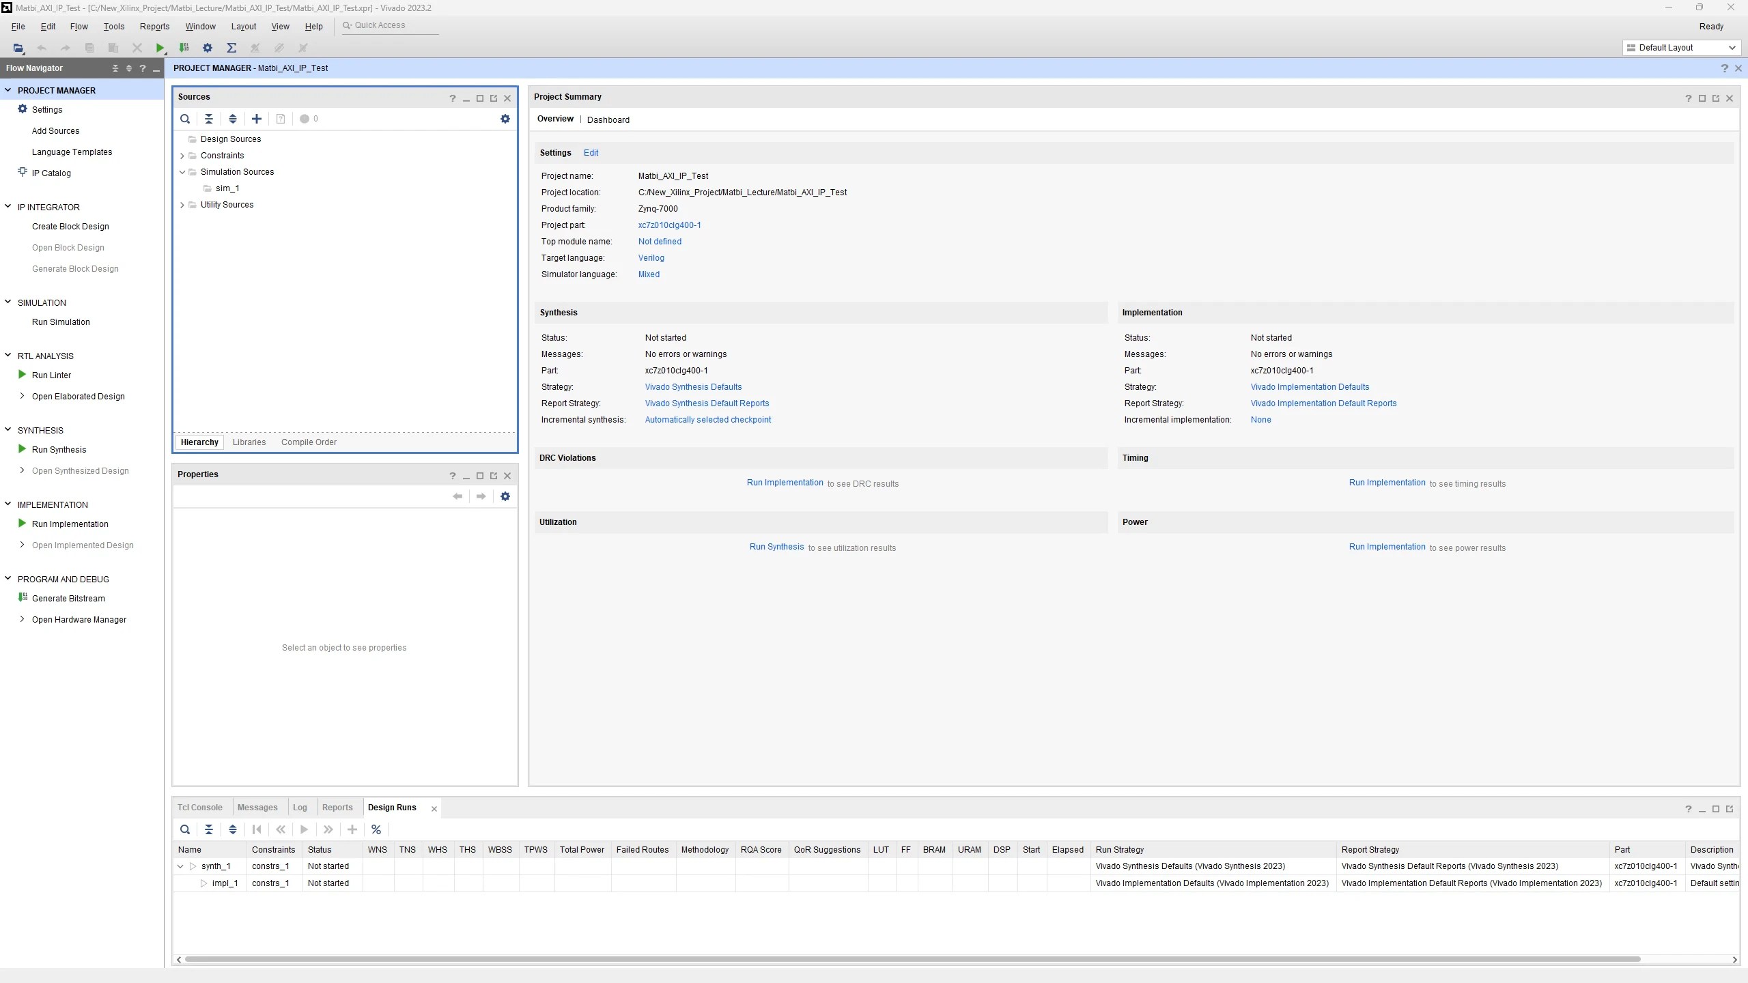Click the percent icon in Design Runs

click(x=376, y=829)
